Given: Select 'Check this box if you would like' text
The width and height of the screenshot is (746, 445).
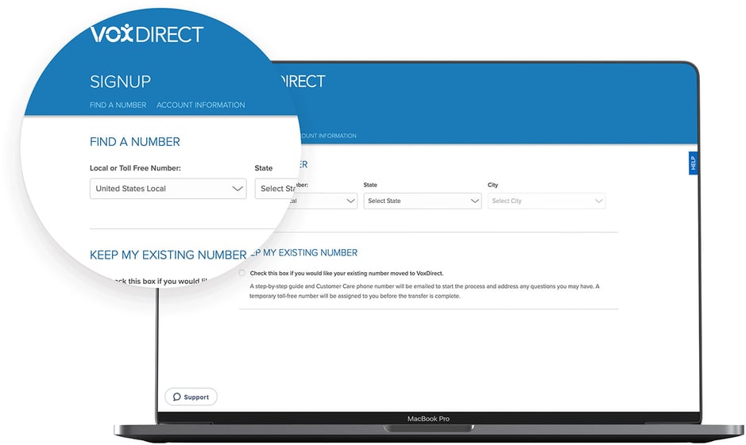Looking at the screenshot, I should [346, 274].
